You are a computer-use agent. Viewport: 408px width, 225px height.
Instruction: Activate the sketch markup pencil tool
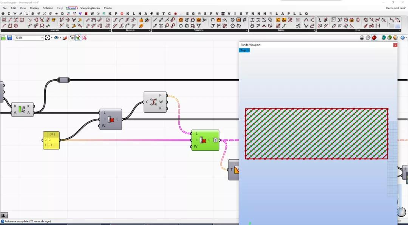pos(65,38)
